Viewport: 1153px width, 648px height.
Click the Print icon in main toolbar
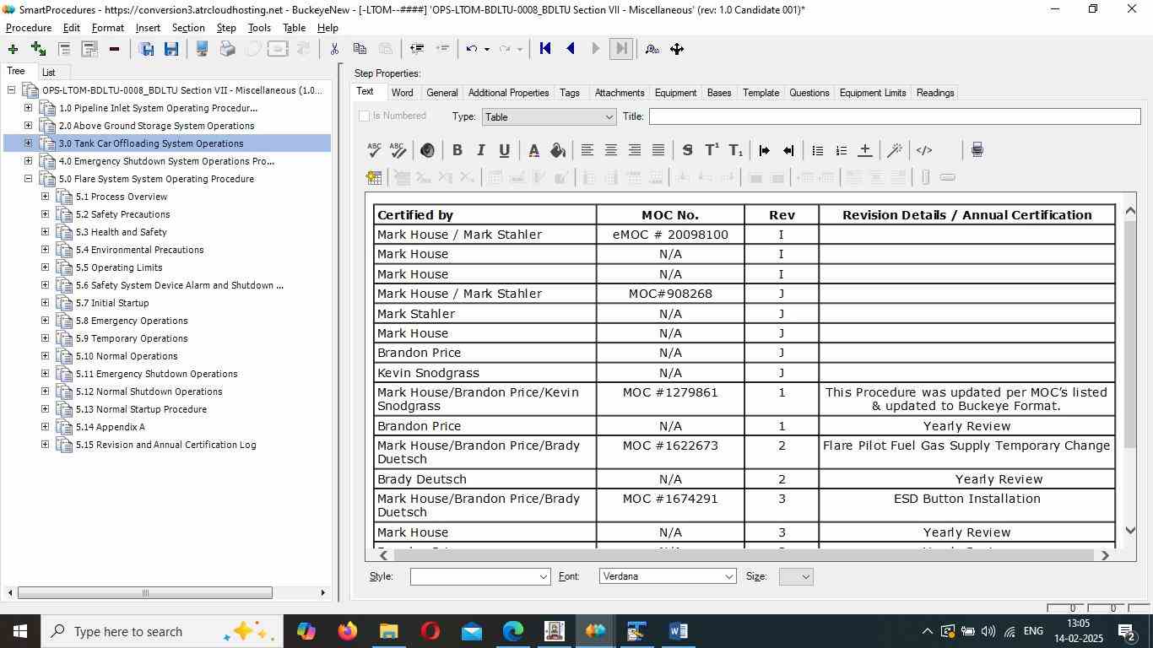[227, 49]
